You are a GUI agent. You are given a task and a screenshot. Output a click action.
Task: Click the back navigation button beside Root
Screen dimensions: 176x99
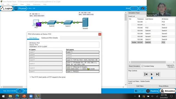(134, 9)
